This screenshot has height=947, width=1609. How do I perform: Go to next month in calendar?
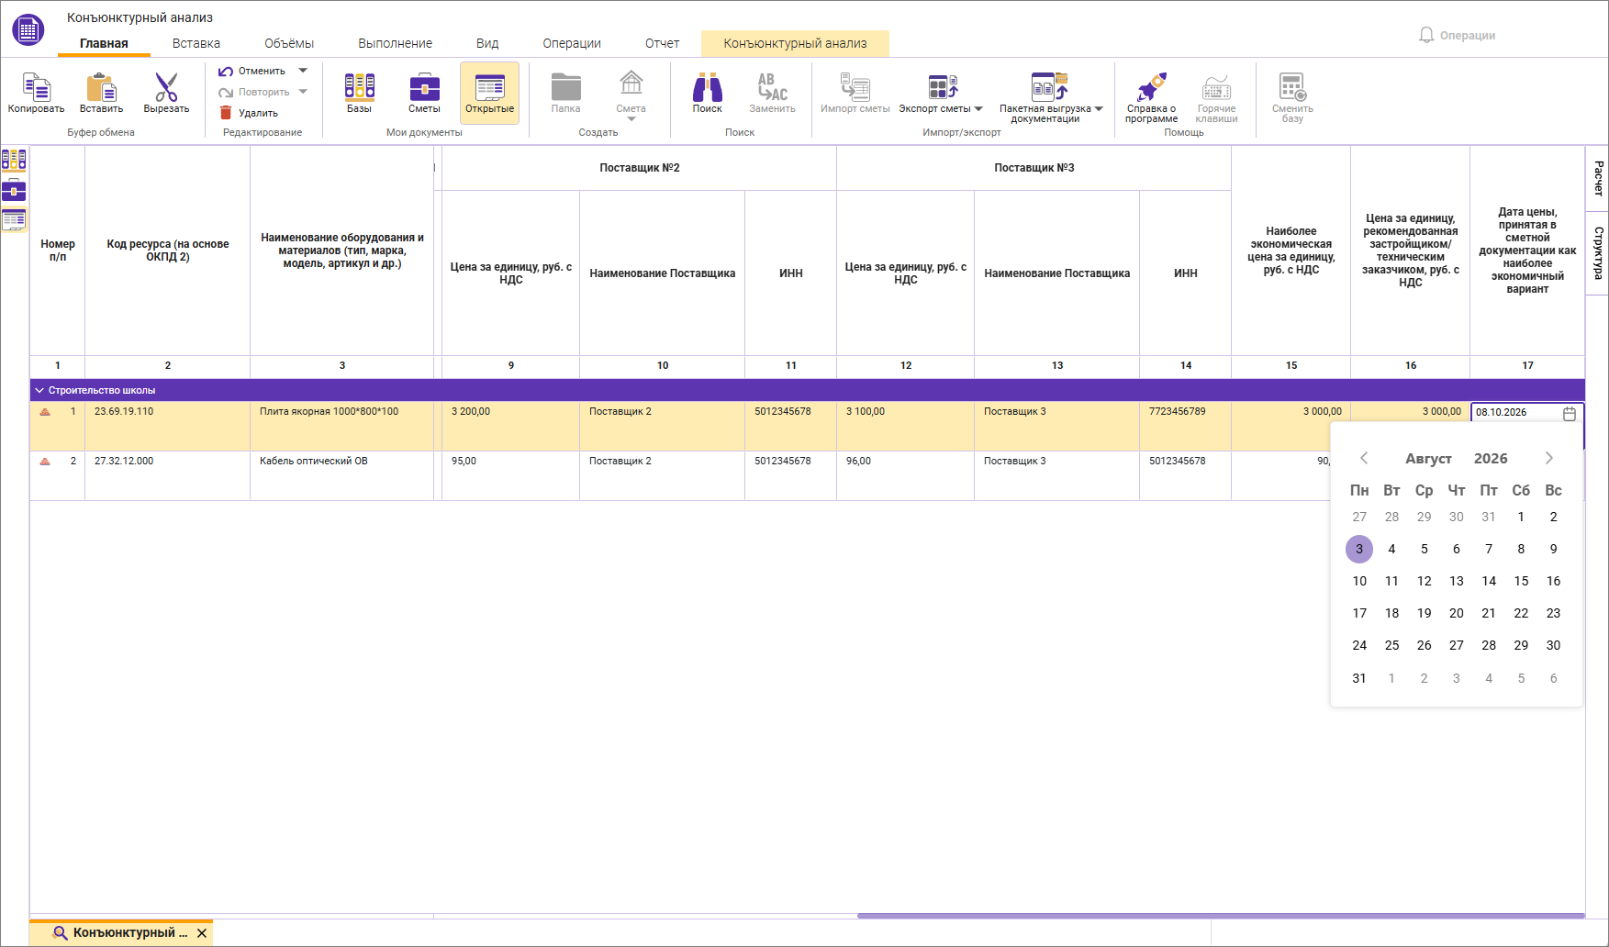(1549, 458)
